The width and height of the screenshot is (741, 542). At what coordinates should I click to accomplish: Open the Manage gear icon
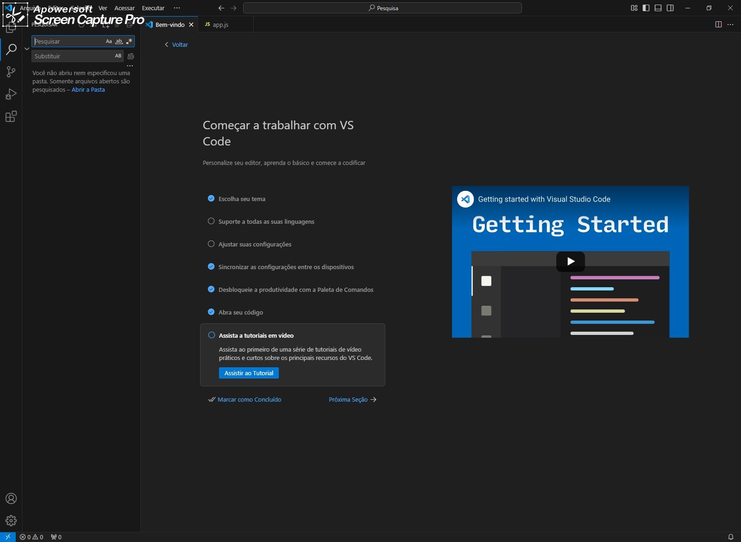coord(11,521)
